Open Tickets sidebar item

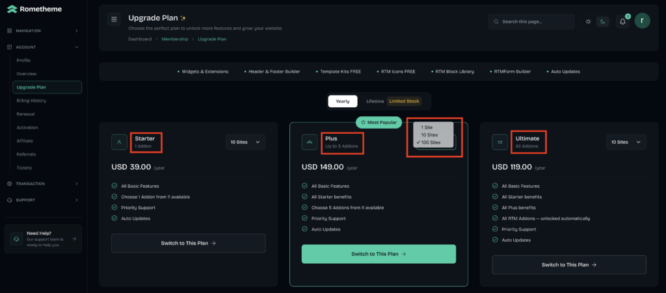(24, 168)
